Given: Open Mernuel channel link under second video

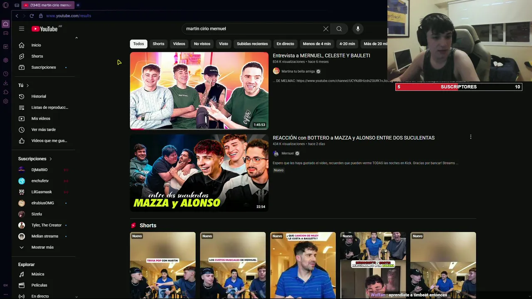Looking at the screenshot, I should tap(288, 154).
